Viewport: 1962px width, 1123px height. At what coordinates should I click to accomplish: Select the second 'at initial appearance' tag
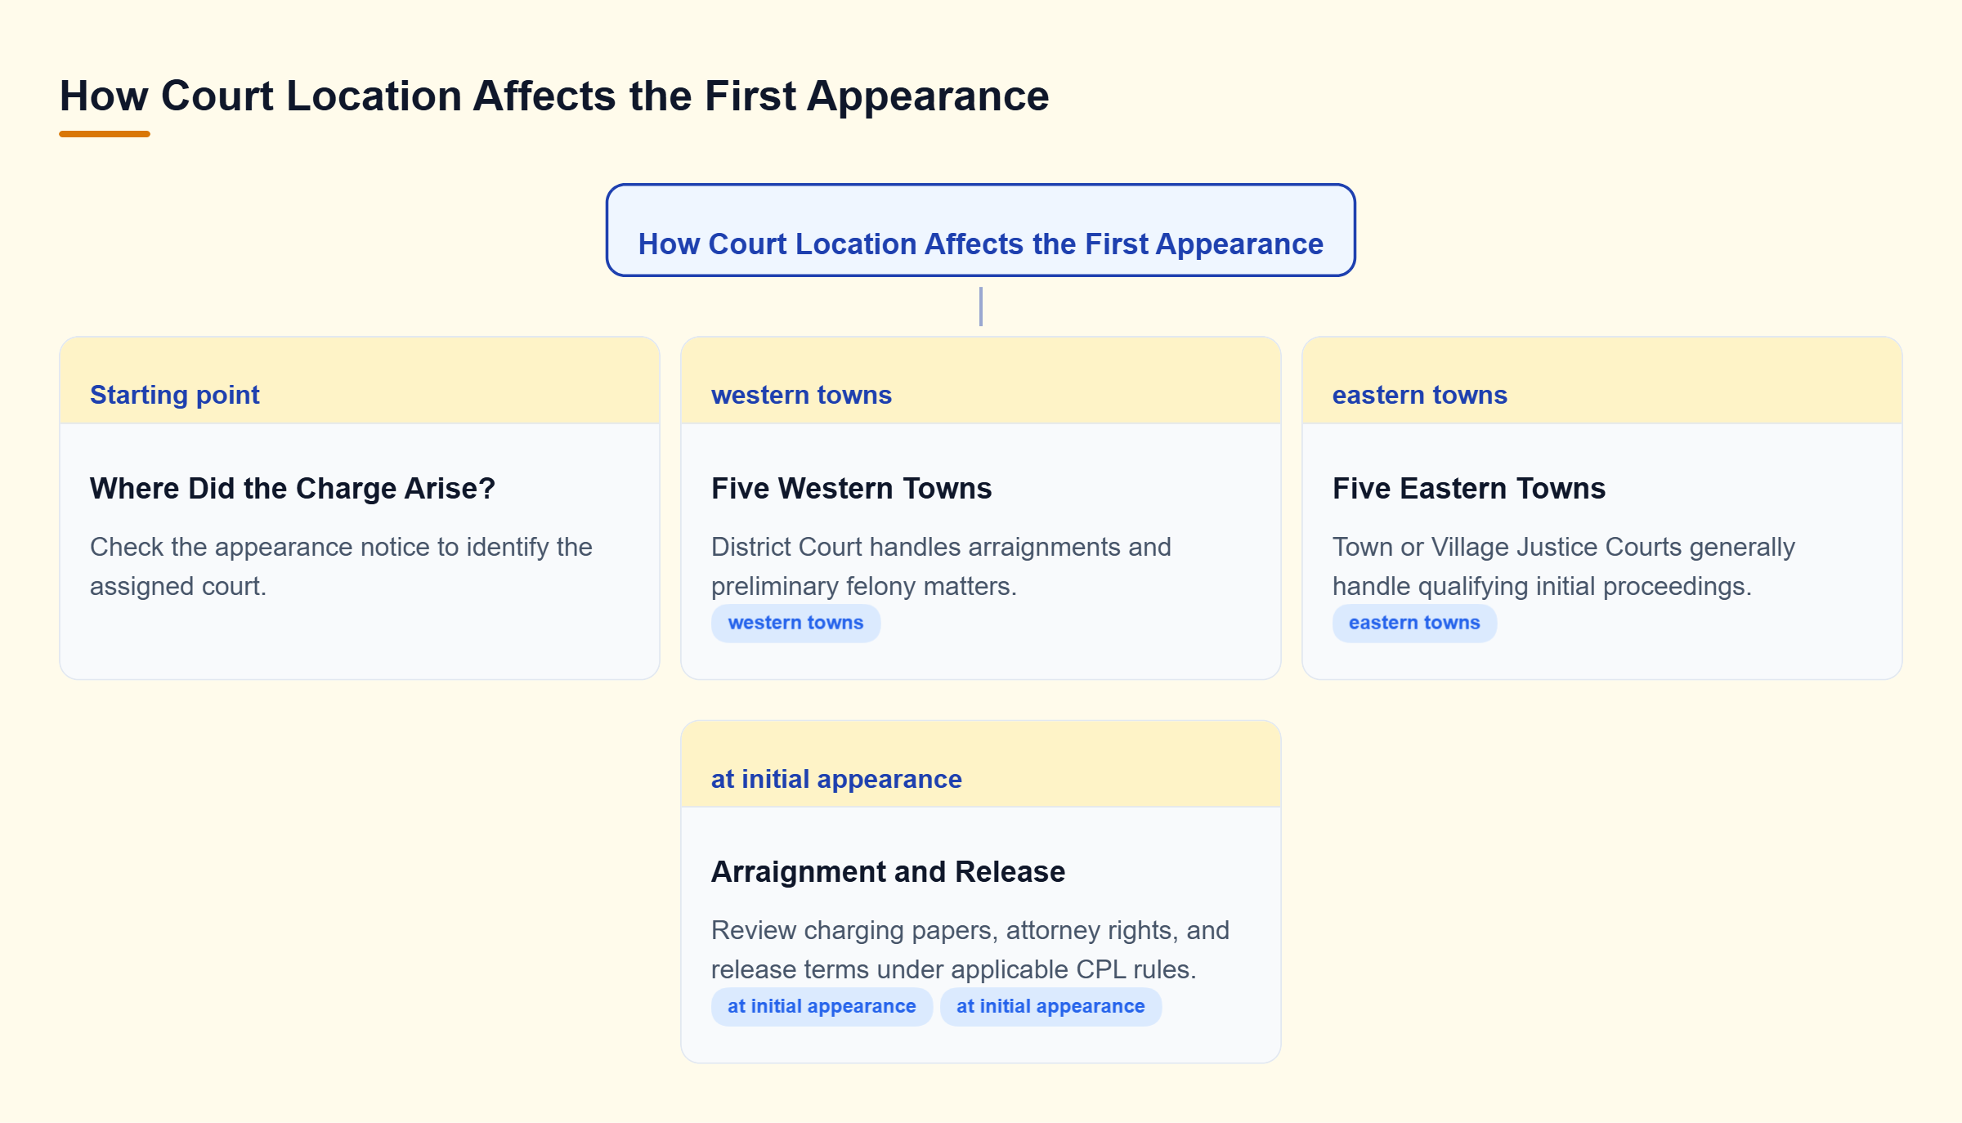(x=1050, y=1007)
